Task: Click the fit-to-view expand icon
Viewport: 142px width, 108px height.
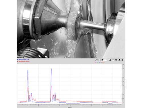Action: coord(100,60)
